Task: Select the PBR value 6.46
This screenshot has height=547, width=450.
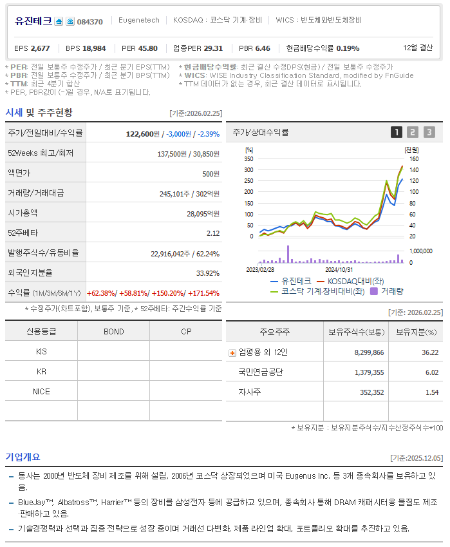Action: pos(263,48)
